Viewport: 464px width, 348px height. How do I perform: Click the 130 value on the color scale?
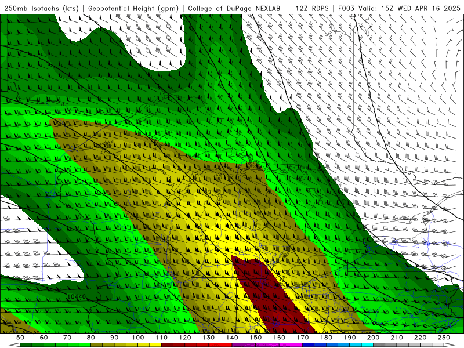click(209, 338)
